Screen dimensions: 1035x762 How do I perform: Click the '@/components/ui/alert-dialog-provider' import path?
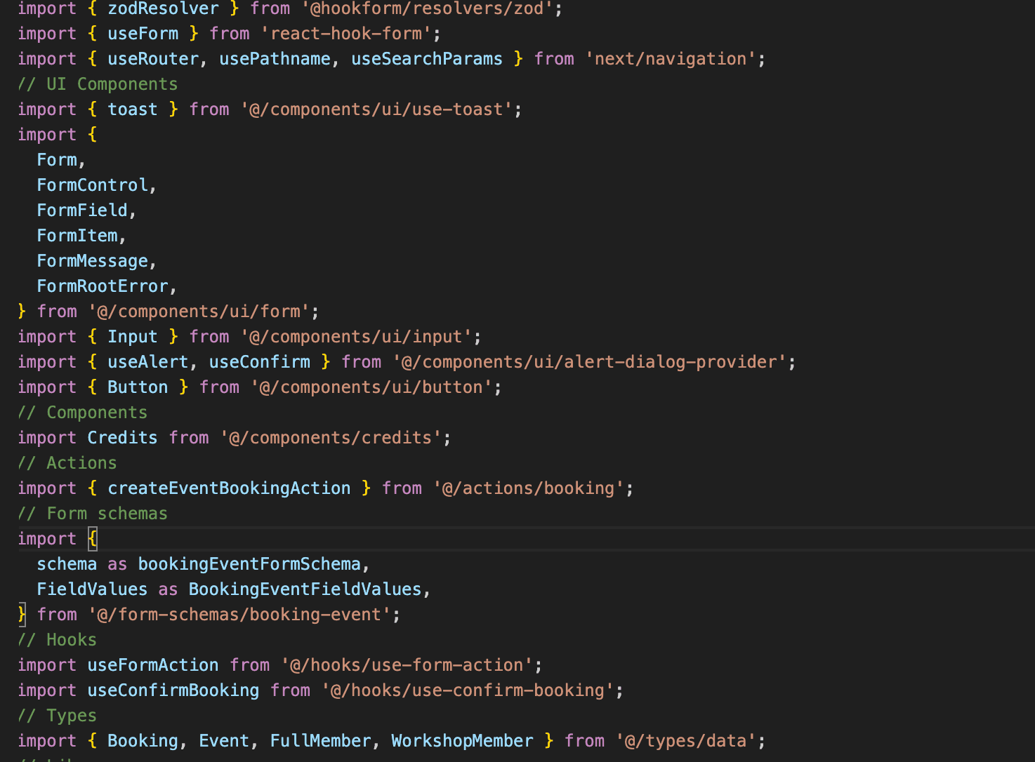coord(590,362)
